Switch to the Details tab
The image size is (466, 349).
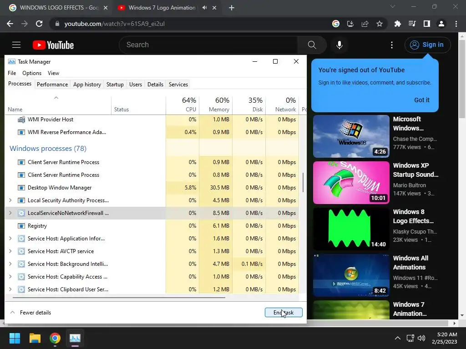[156, 84]
